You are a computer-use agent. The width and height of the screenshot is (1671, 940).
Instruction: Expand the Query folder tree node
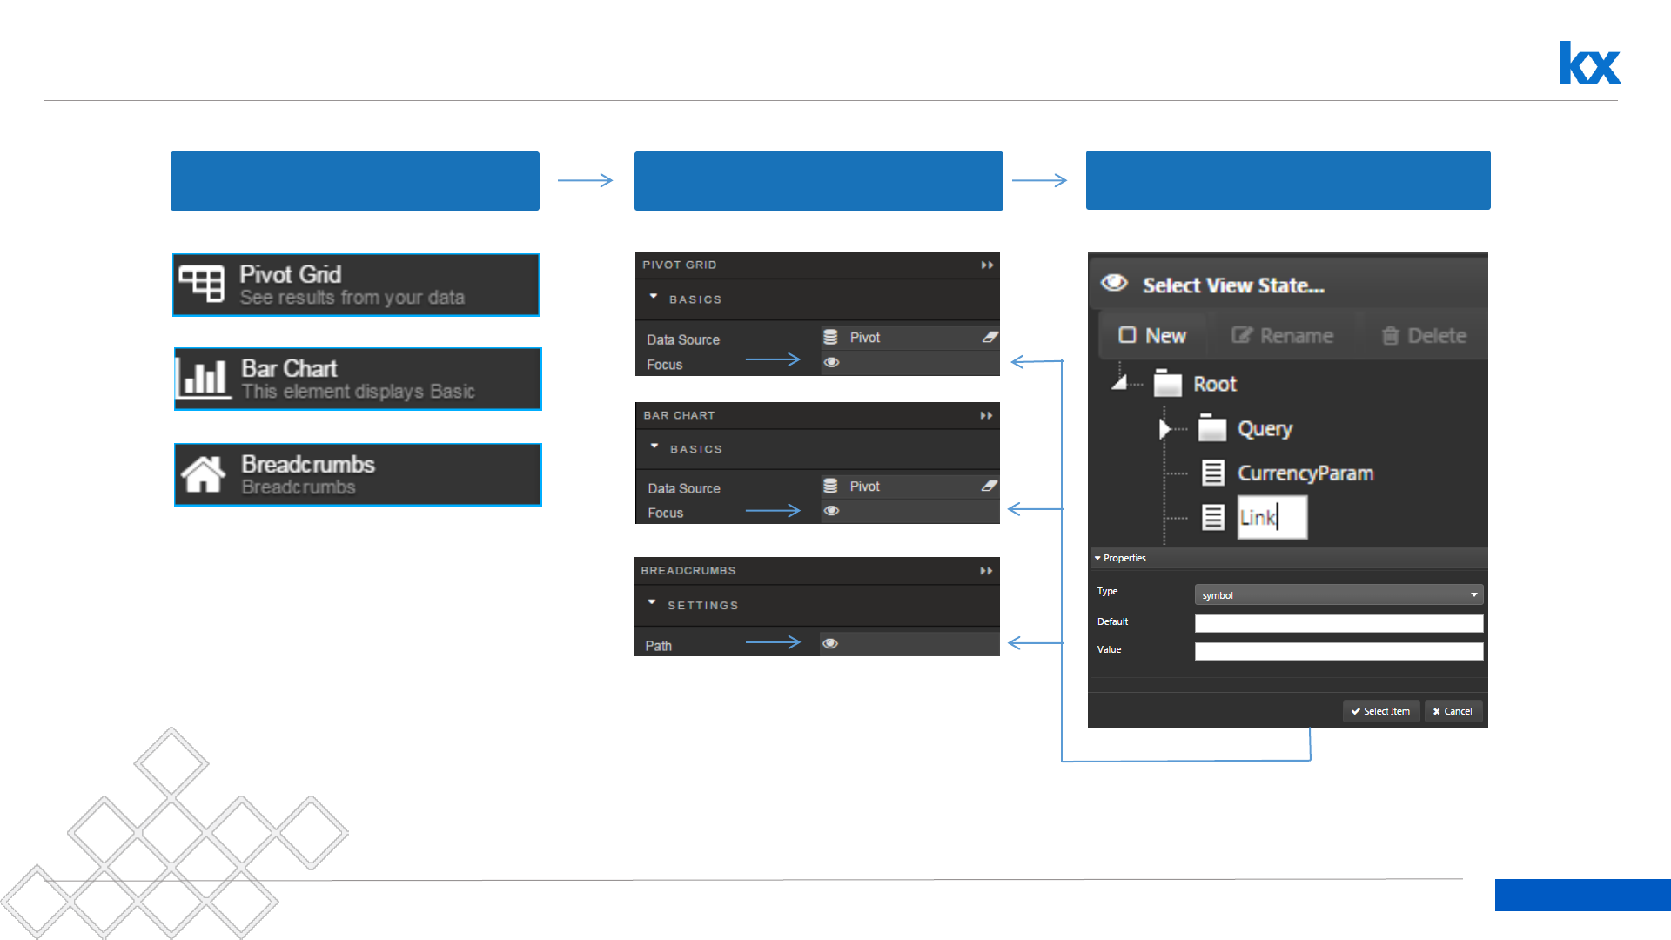pyautogui.click(x=1164, y=429)
